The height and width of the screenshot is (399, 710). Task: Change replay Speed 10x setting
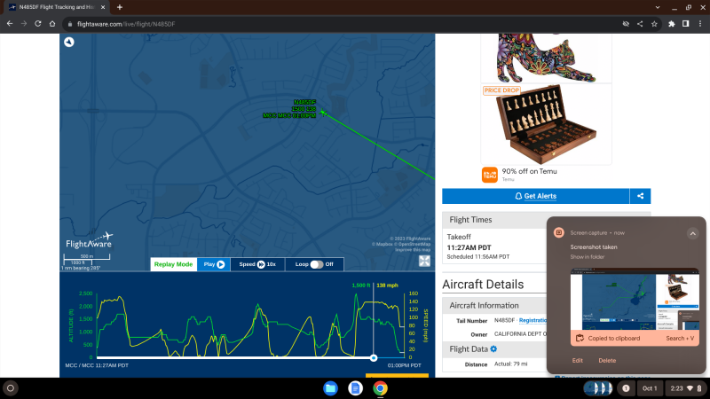[257, 264]
